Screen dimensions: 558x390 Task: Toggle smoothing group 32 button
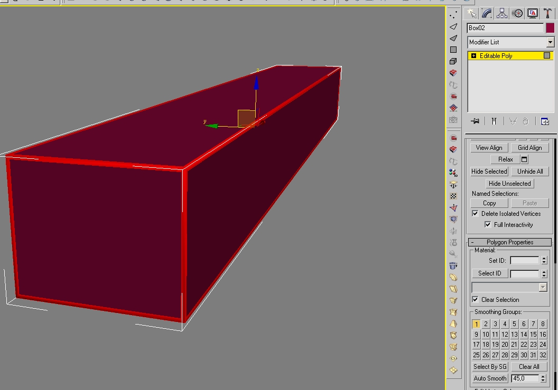tap(543, 355)
